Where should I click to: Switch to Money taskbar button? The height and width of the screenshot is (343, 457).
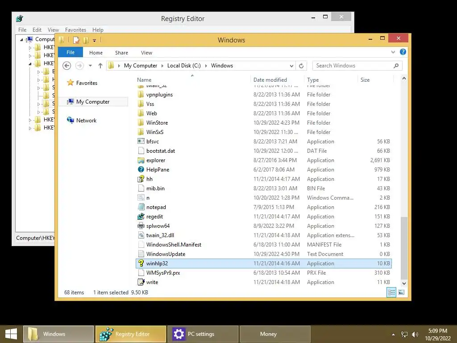(275, 334)
